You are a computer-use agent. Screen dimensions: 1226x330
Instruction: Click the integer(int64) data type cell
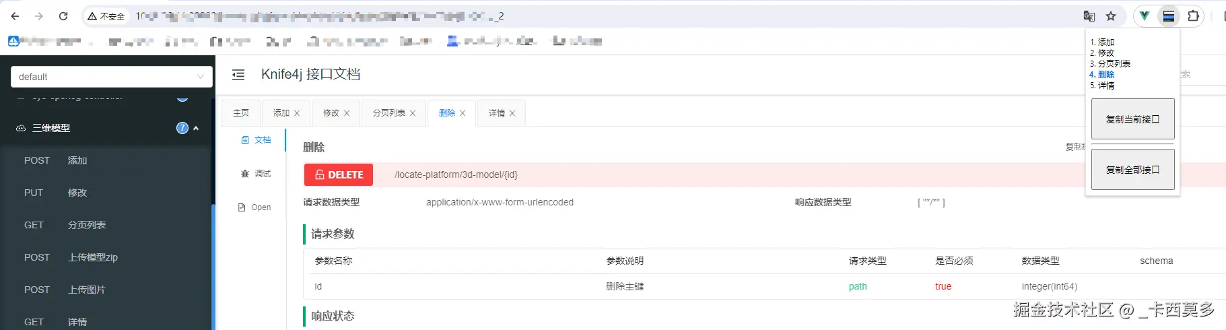1050,286
